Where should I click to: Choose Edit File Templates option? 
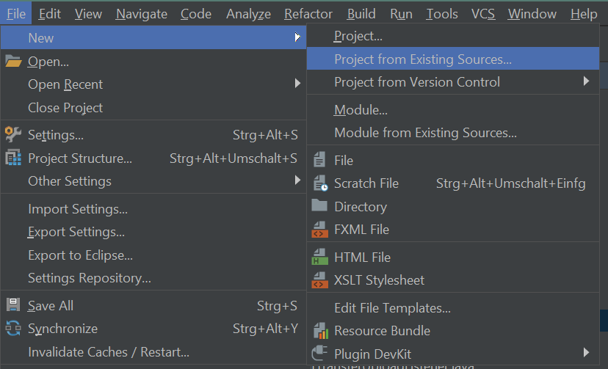tap(392, 308)
